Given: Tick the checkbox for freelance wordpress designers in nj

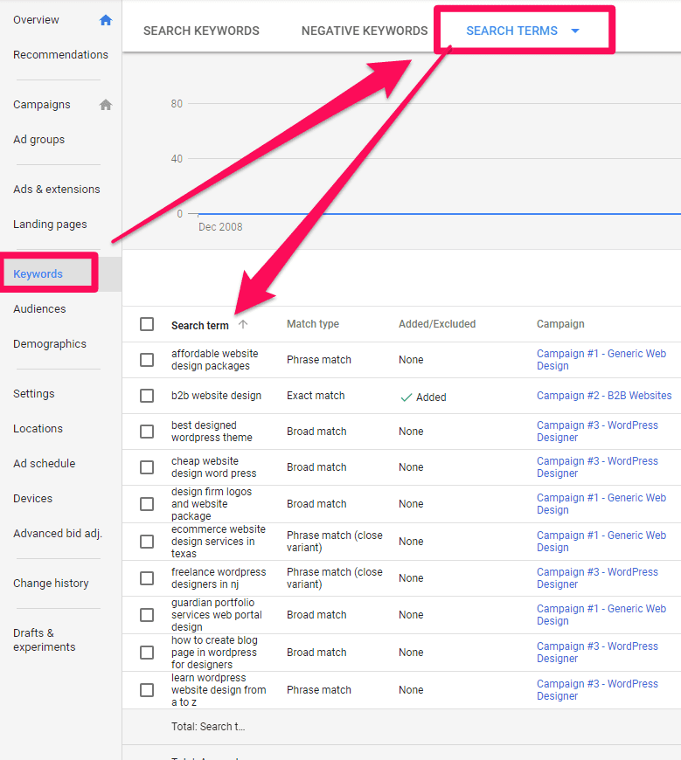Looking at the screenshot, I should click(147, 578).
